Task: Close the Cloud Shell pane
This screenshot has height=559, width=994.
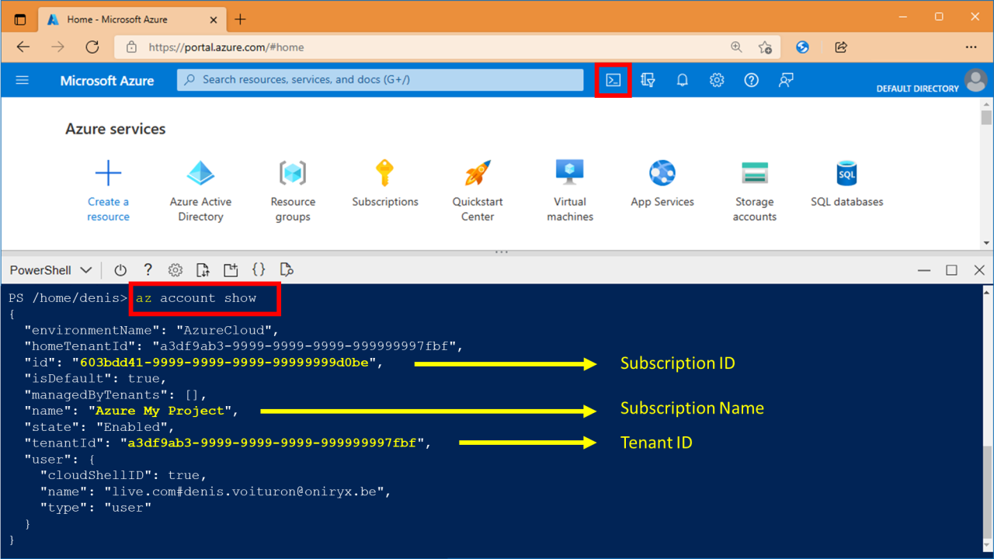Action: [x=979, y=270]
